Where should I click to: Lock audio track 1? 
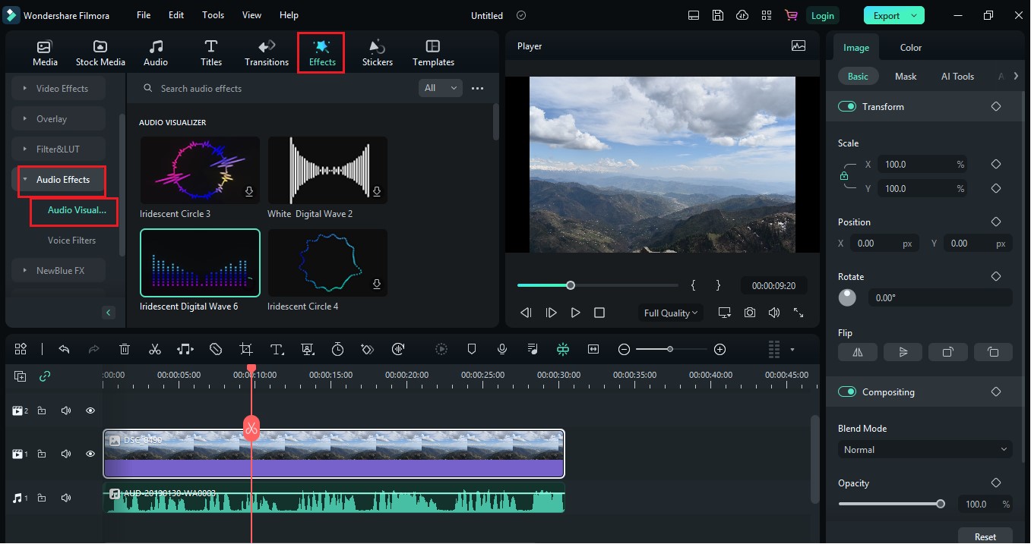point(42,498)
